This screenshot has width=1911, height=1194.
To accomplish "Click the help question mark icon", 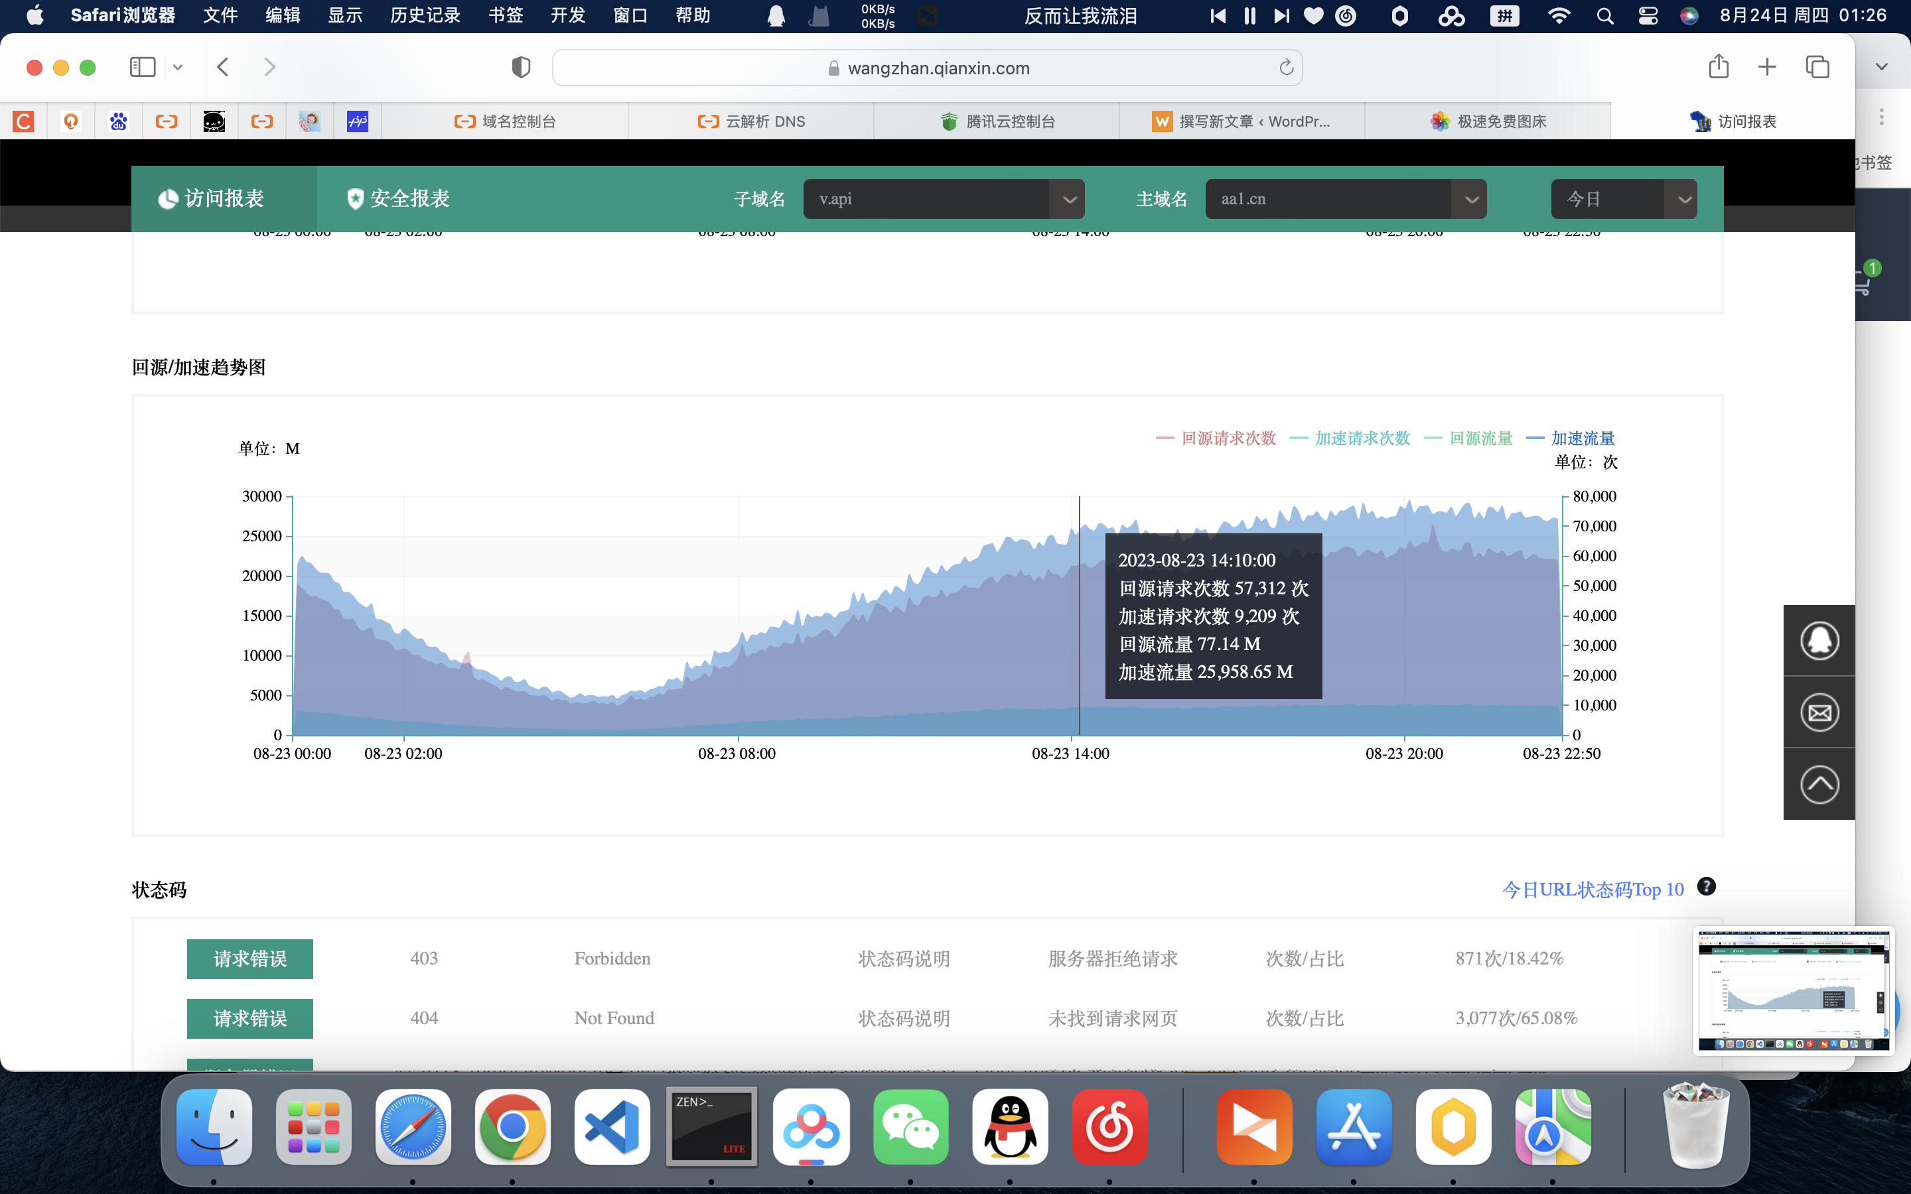I will pyautogui.click(x=1707, y=887).
